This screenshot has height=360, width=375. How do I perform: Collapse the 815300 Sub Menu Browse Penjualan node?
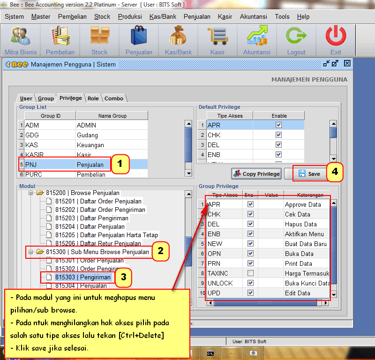[32, 252]
